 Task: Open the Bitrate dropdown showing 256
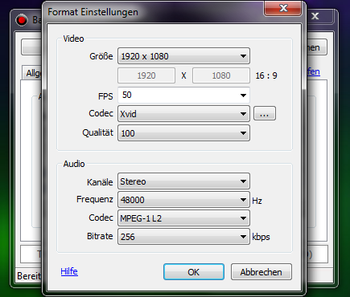click(183, 237)
